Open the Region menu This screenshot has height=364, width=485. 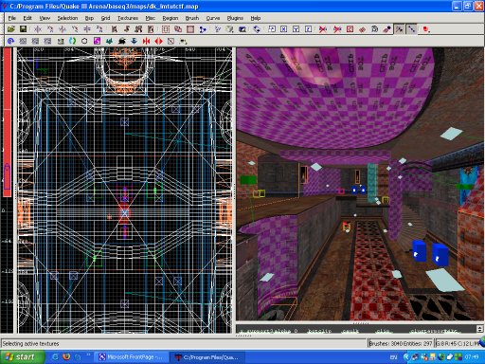click(x=171, y=18)
